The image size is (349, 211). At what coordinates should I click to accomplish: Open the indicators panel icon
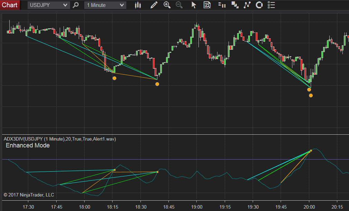222,5
